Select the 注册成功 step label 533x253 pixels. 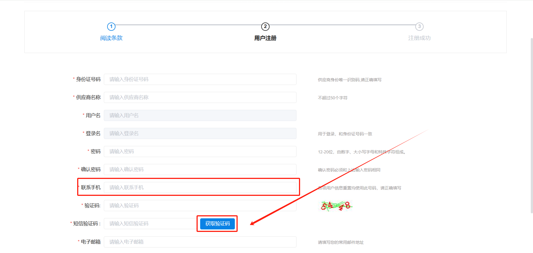coord(419,38)
